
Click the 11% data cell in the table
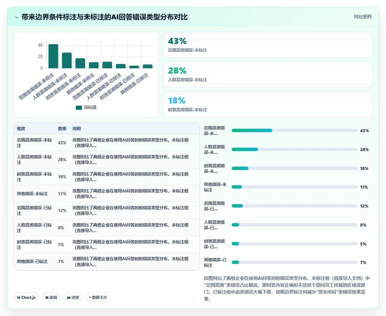pyautogui.click(x=62, y=194)
